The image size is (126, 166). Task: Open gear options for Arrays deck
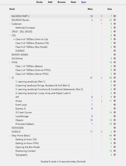115,101
